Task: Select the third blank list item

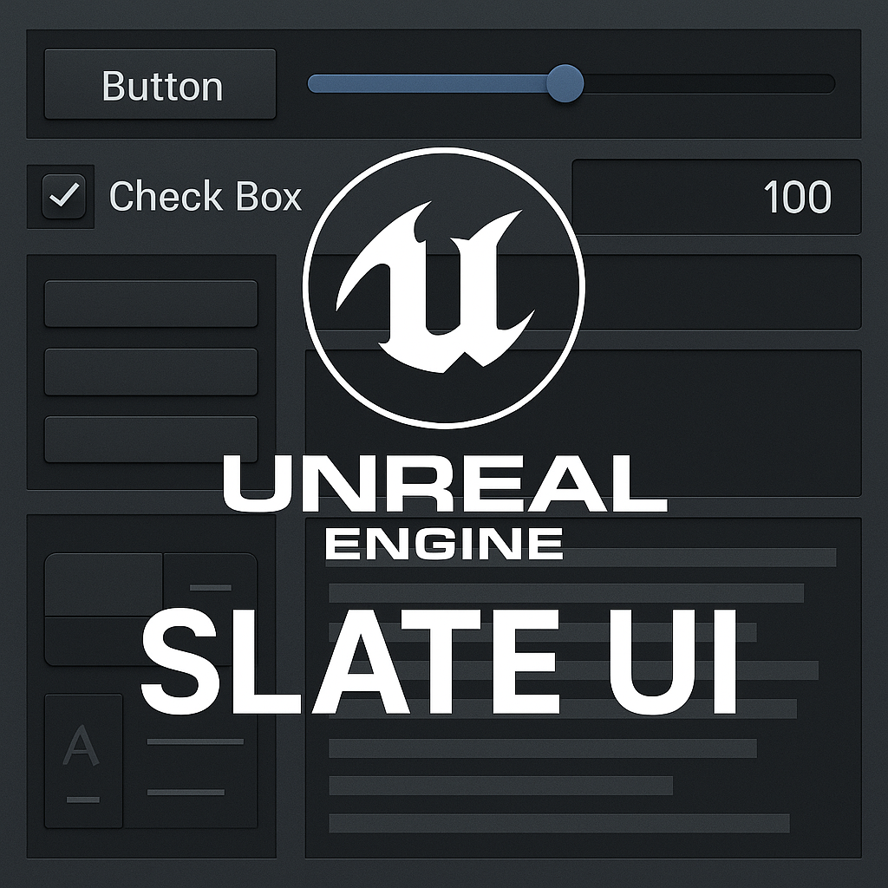Action: [151, 440]
